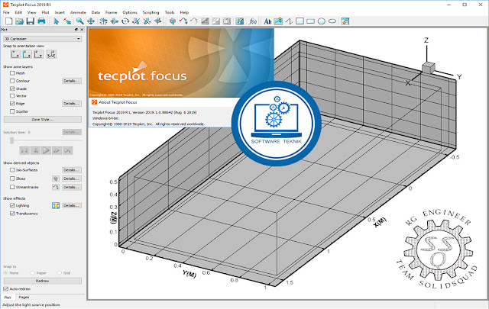Select the ellipse shape tool
Screen dimensions: 489x309
[x=332, y=21]
